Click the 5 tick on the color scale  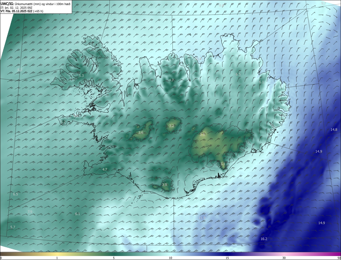(x=114, y=258)
